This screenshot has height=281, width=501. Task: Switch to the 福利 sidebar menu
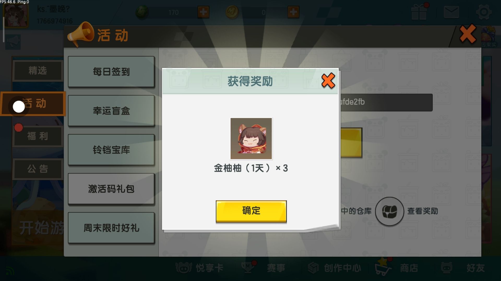coord(38,136)
